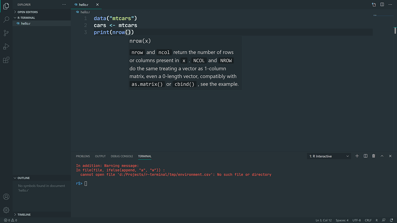
Task: Select the Source Control icon
Action: coord(6,33)
